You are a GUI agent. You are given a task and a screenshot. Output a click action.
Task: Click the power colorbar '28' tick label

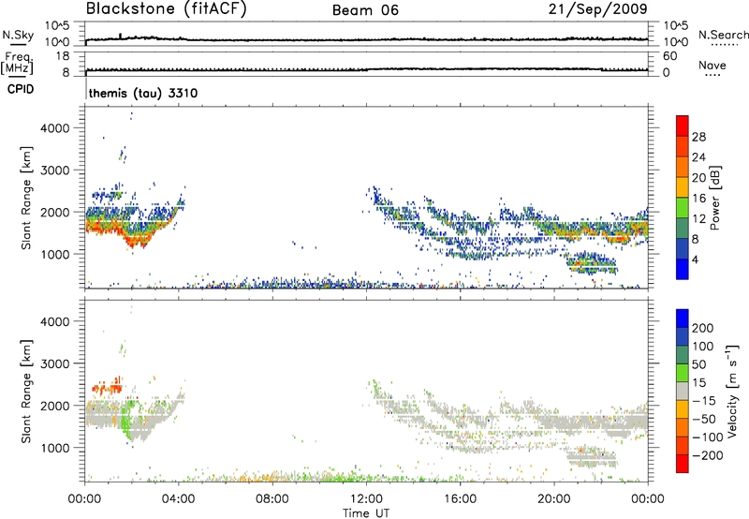tap(698, 137)
